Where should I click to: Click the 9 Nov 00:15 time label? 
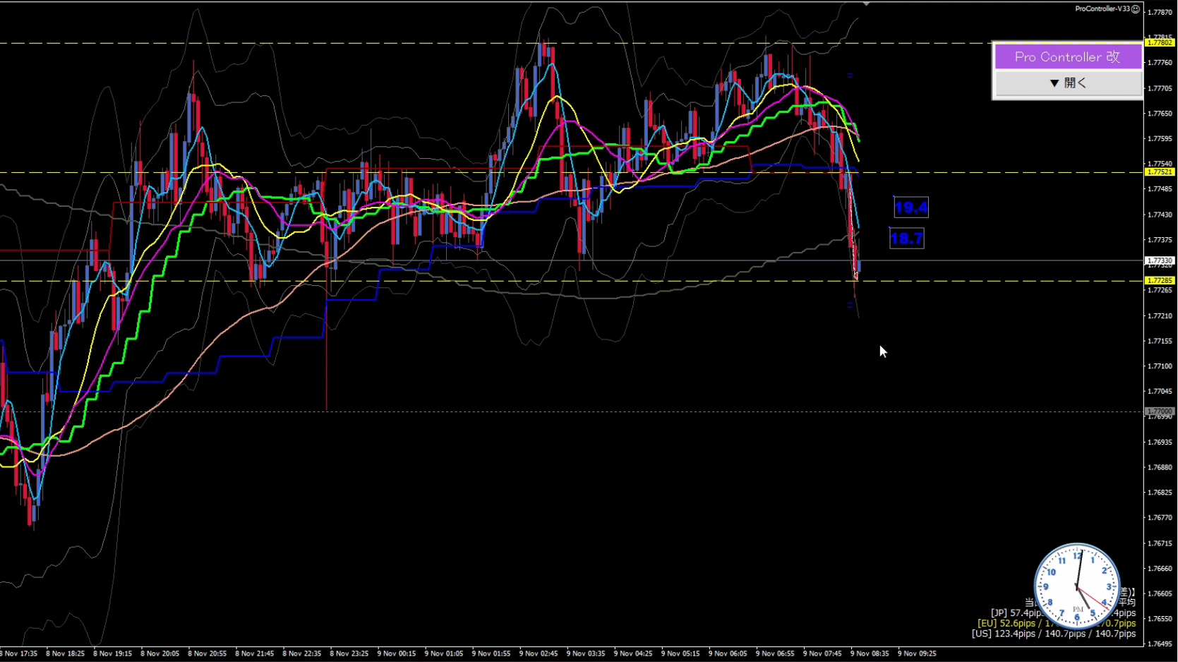point(397,654)
